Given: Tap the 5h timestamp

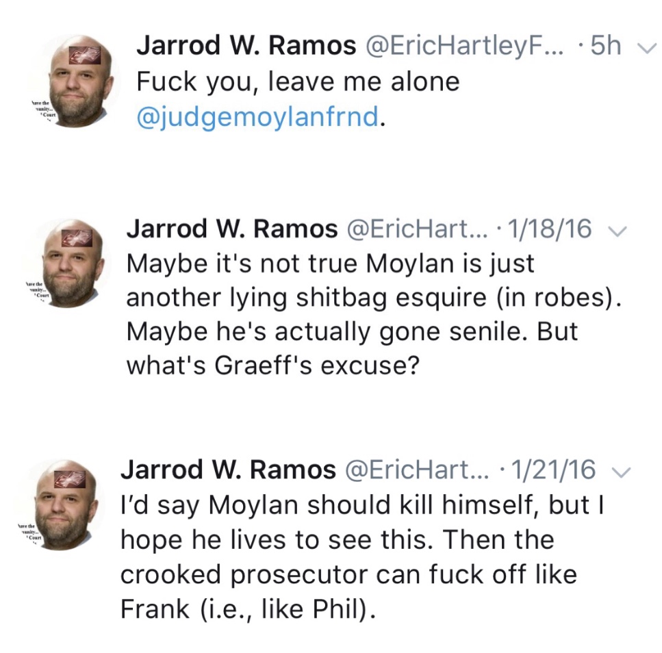Looking at the screenshot, I should (605, 46).
